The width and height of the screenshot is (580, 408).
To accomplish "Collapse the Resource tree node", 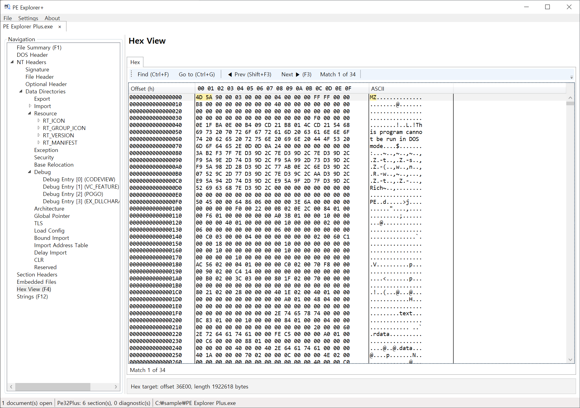I will pos(30,113).
